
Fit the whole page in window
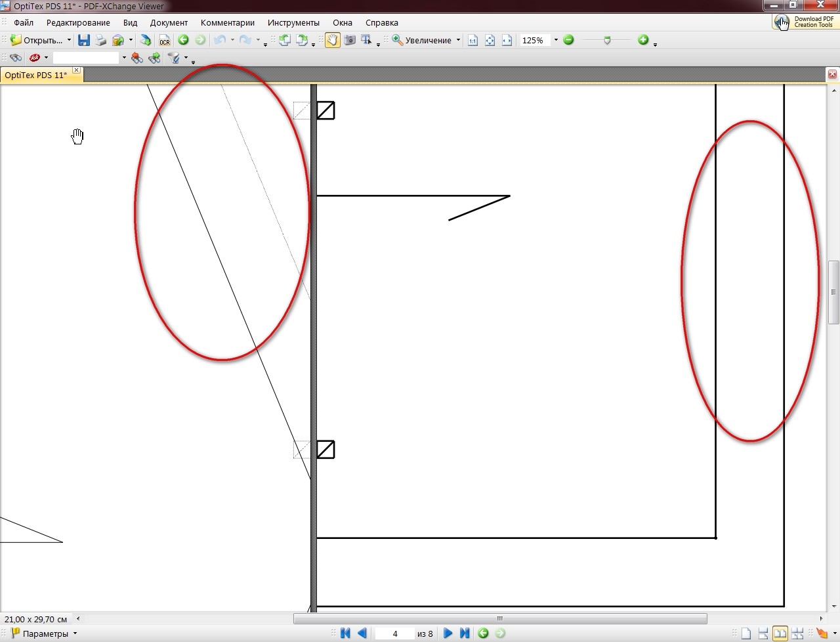coord(490,40)
